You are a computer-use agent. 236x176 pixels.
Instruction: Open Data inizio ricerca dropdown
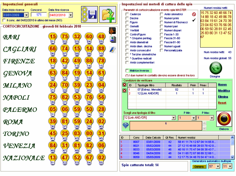pyautogui.click(x=26, y=15)
